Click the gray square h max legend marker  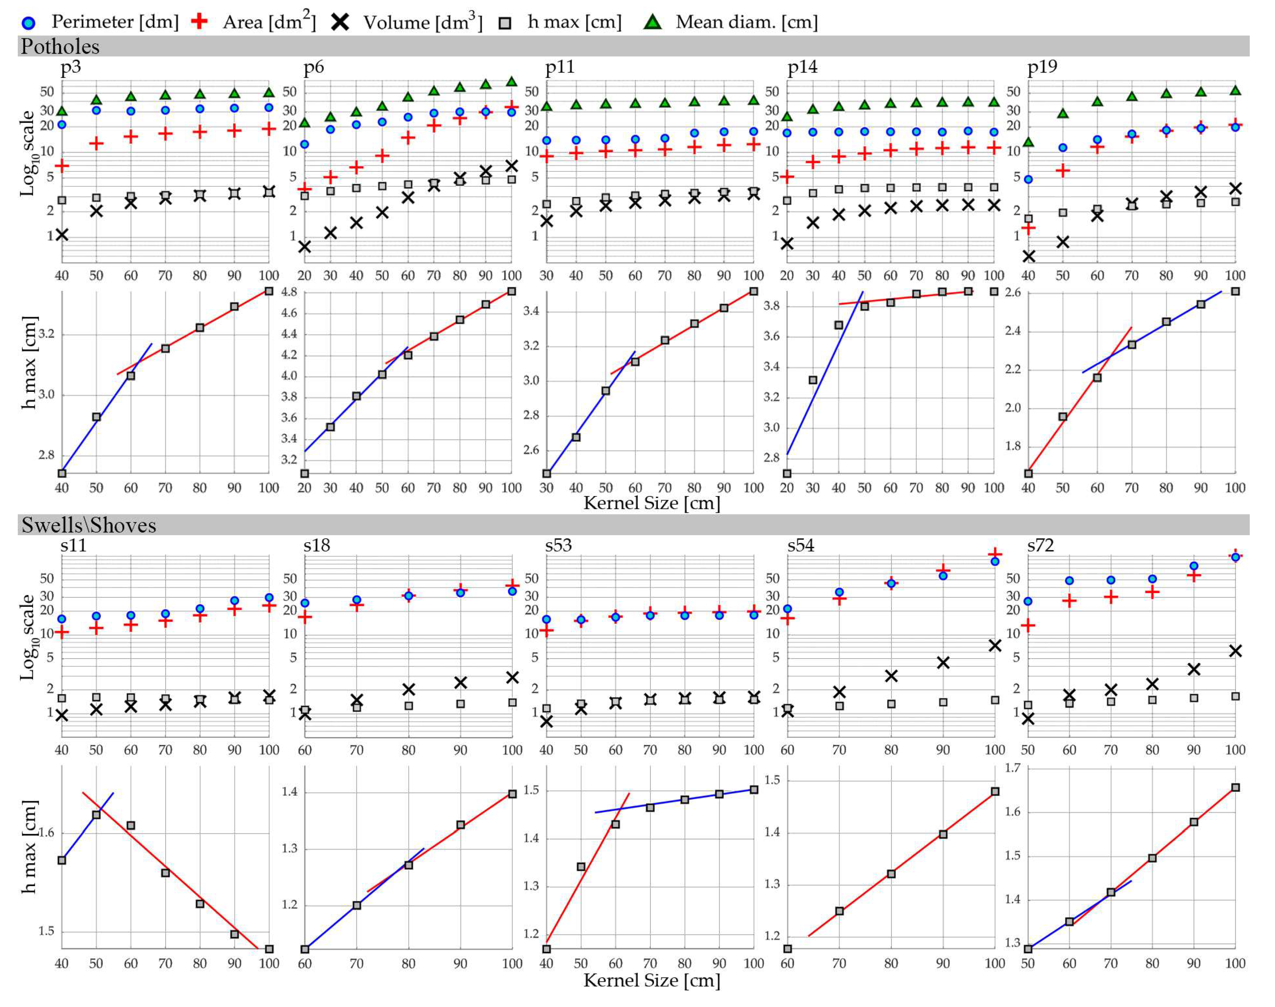(505, 23)
